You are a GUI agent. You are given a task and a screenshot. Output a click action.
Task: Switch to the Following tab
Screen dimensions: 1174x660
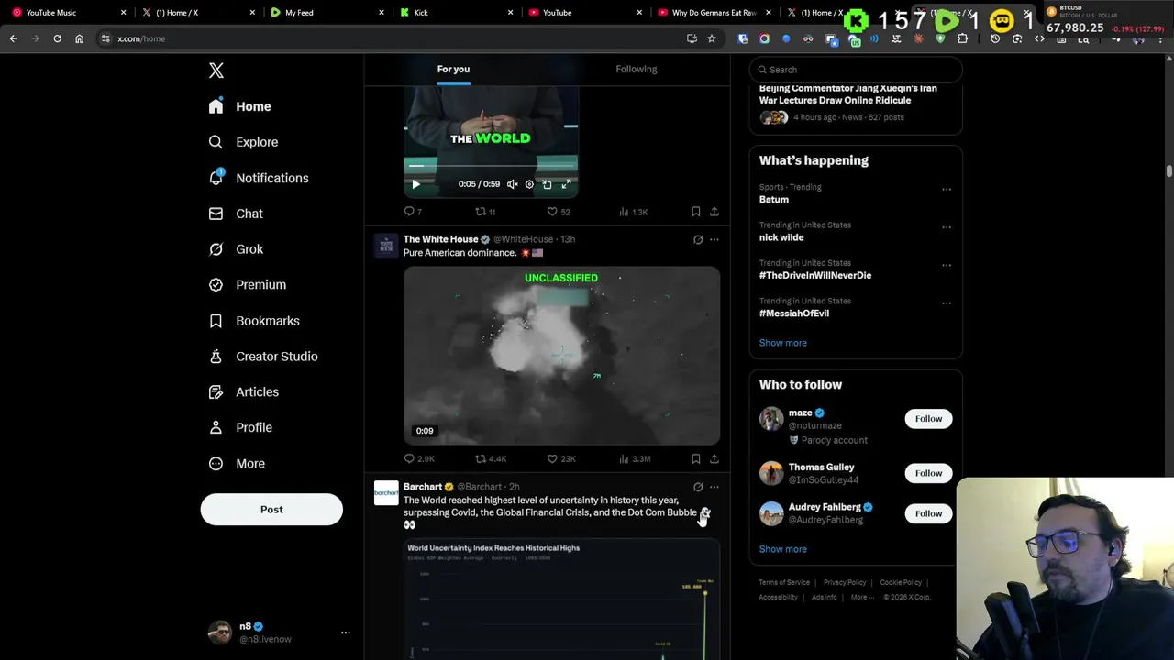pyautogui.click(x=637, y=69)
